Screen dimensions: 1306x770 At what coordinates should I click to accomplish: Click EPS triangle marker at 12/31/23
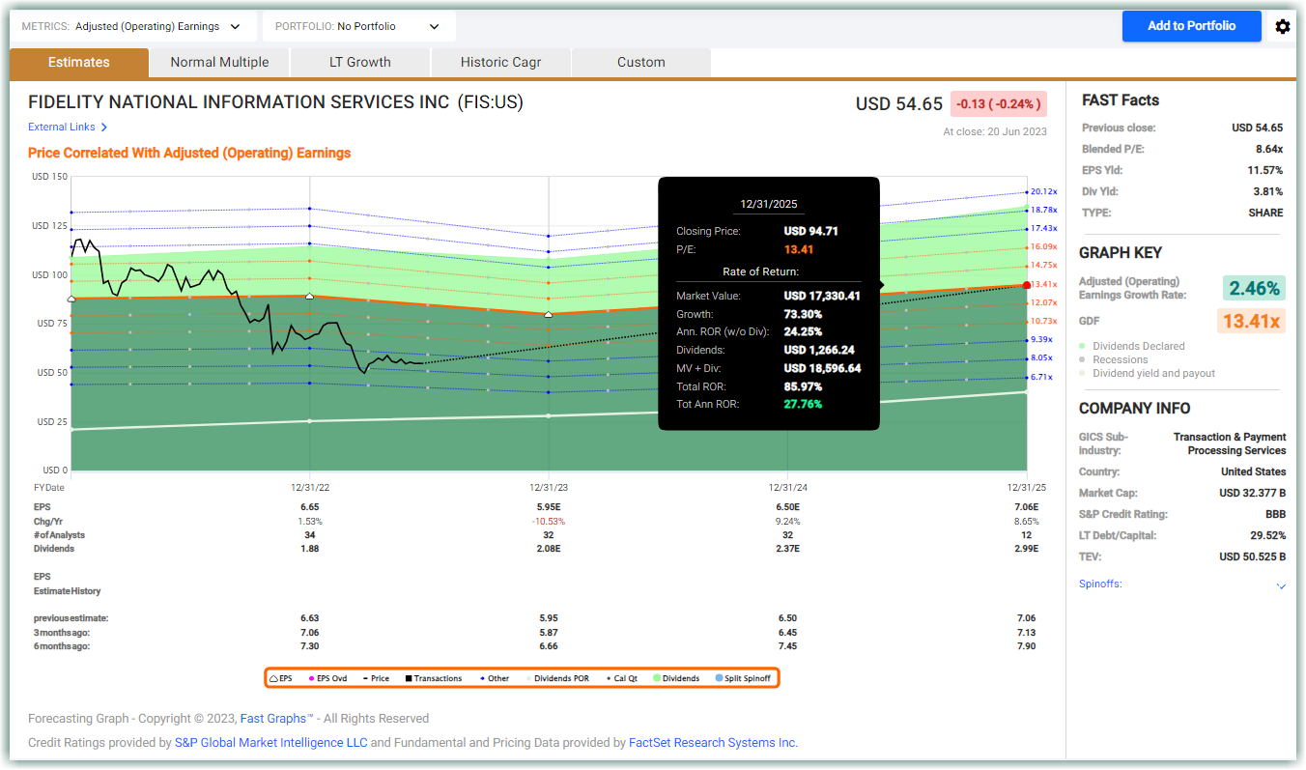(549, 314)
